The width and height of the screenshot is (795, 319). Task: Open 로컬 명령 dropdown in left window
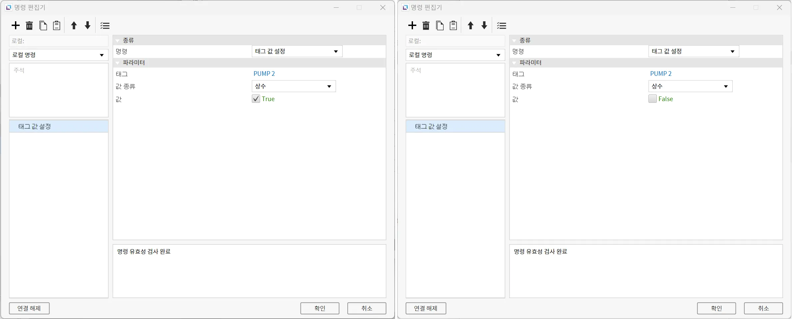coord(59,55)
